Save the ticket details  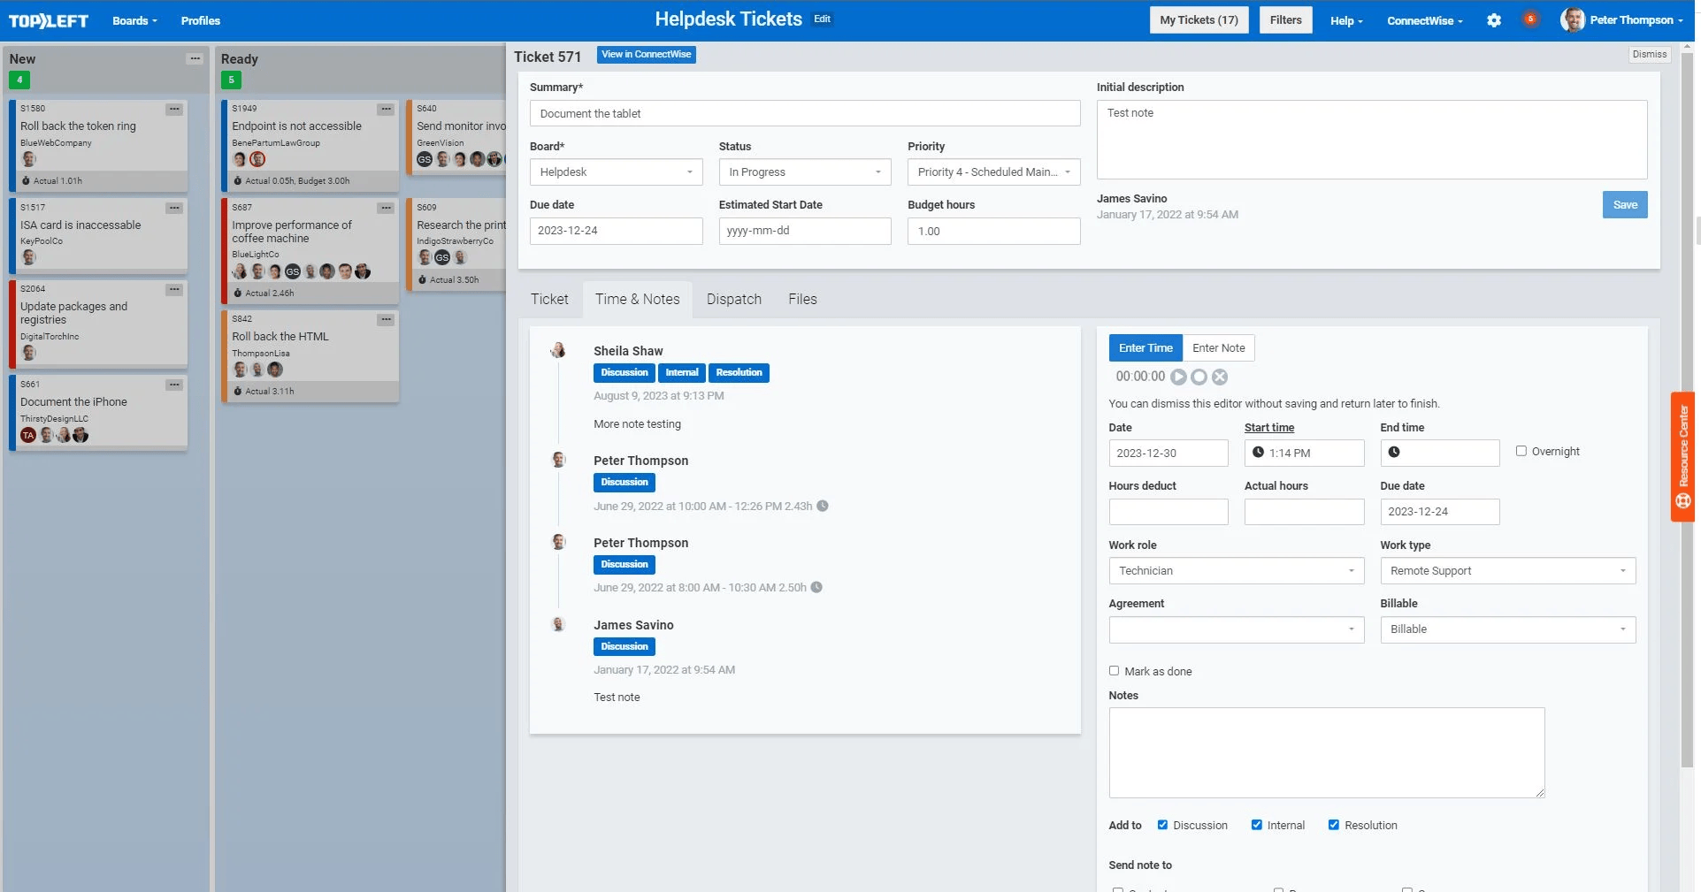(1625, 205)
